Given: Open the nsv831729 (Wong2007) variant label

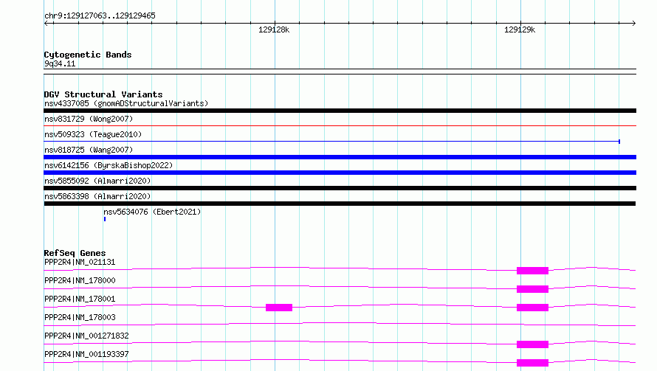Looking at the screenshot, I should tap(89, 119).
